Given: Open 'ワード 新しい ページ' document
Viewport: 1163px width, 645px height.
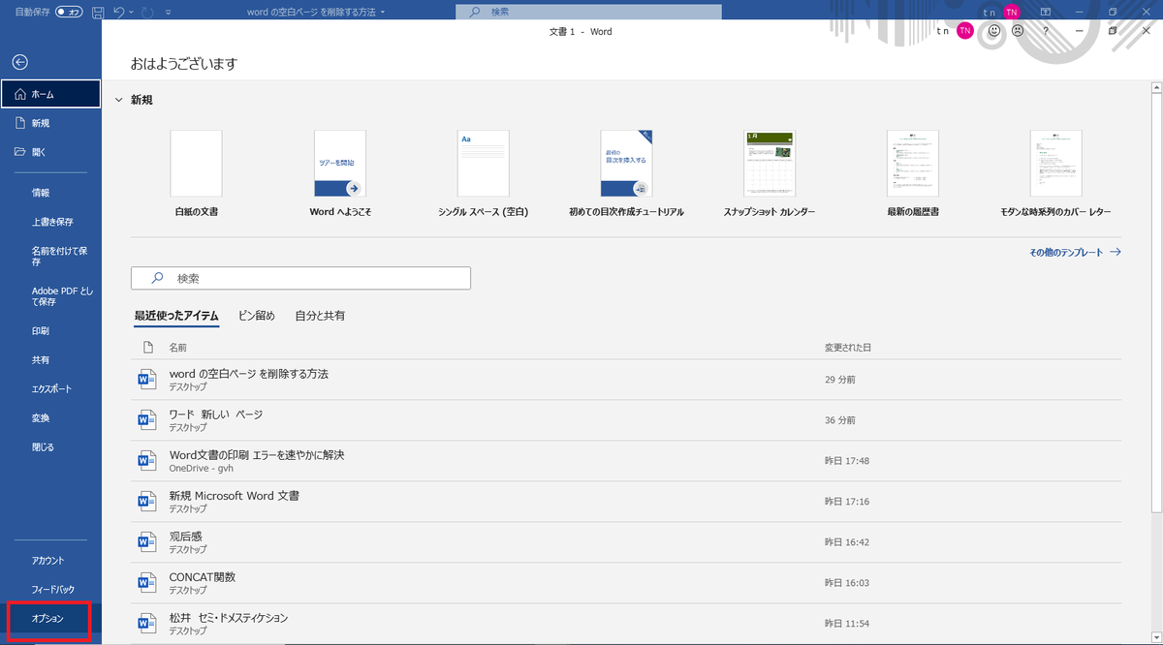Looking at the screenshot, I should 626,420.
